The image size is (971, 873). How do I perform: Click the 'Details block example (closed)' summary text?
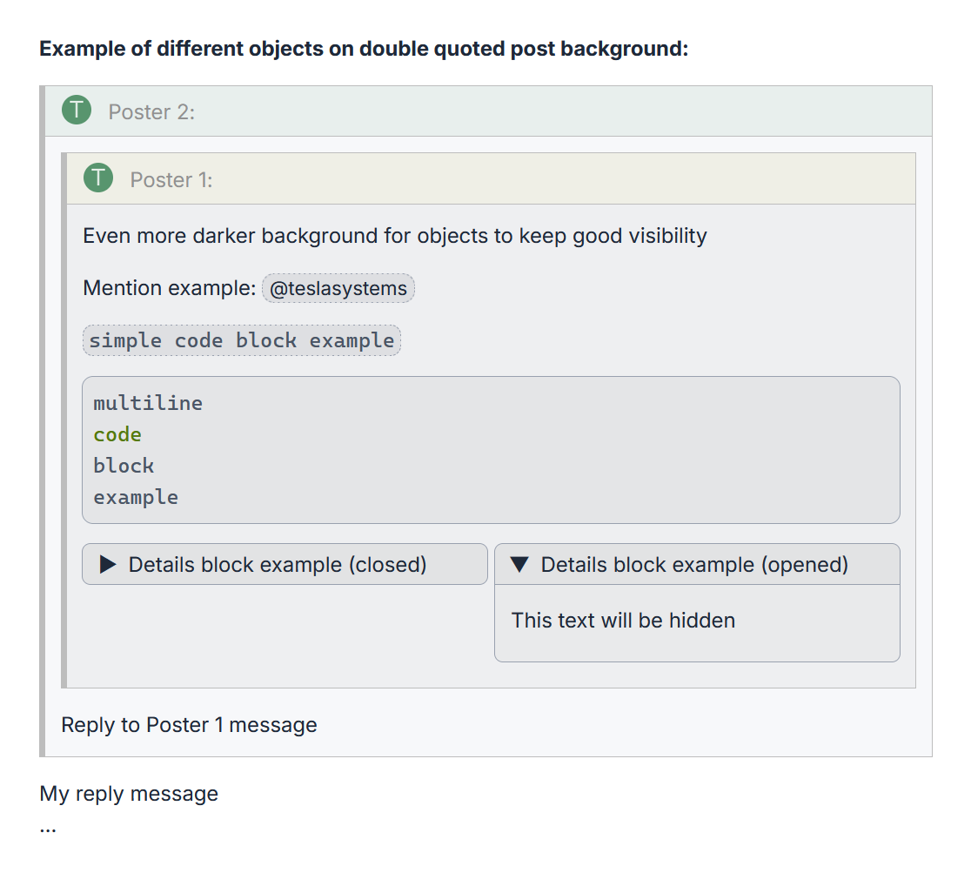click(x=278, y=565)
